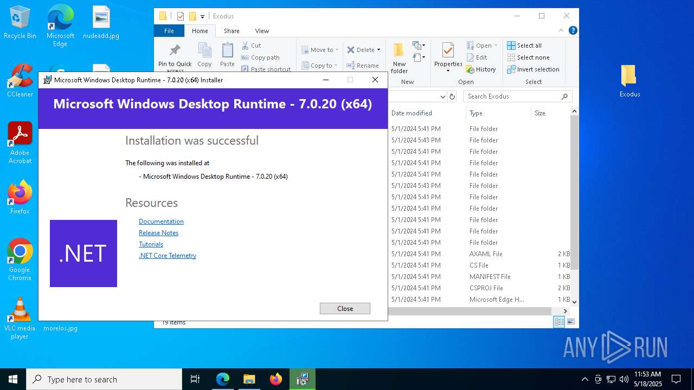Image resolution: width=694 pixels, height=390 pixels.
Task: Open History from the ribbon
Action: [481, 69]
